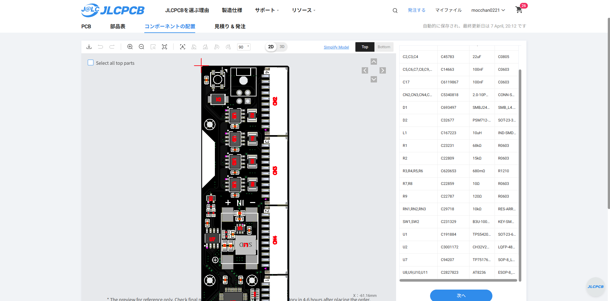Select the D1 row in parts table

(x=459, y=108)
